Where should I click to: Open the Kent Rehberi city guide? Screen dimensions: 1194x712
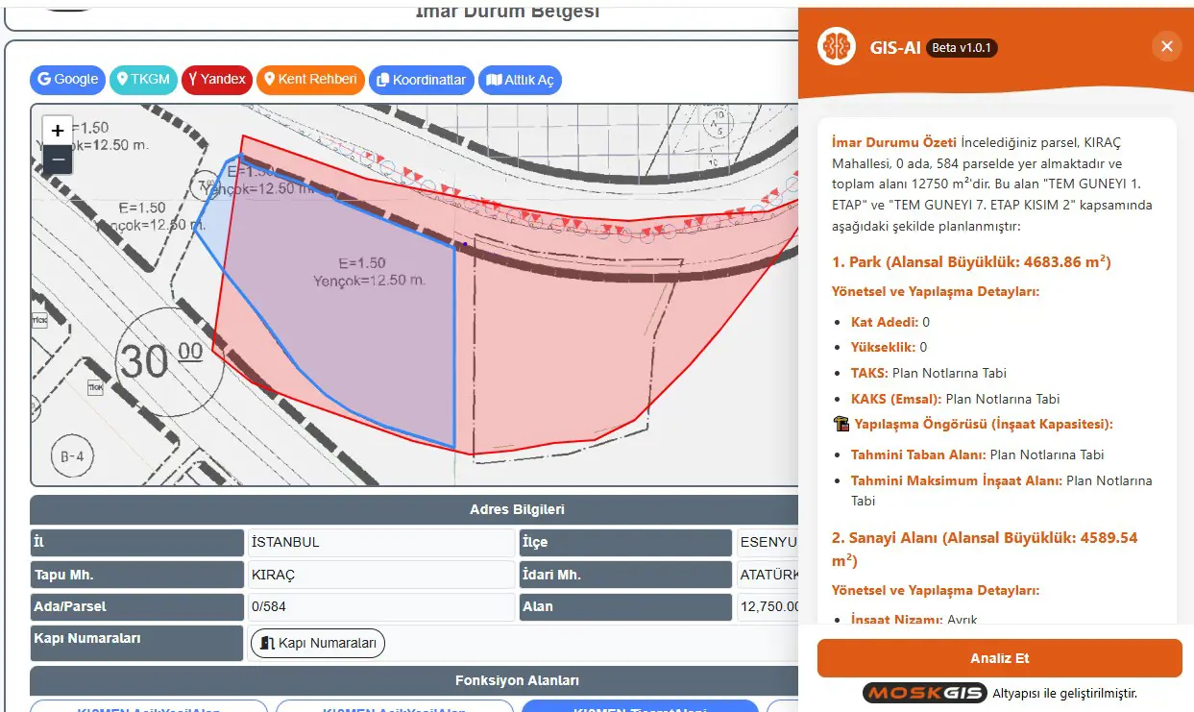[310, 80]
